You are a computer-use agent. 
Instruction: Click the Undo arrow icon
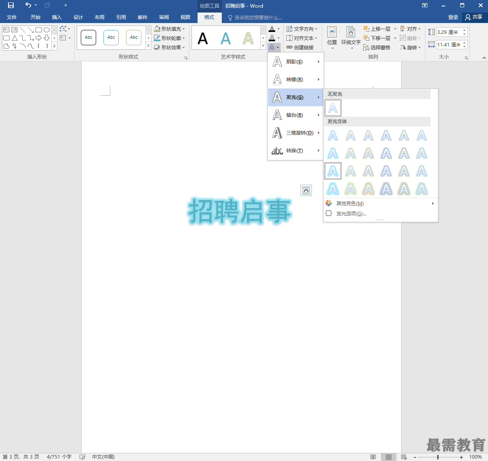28,5
